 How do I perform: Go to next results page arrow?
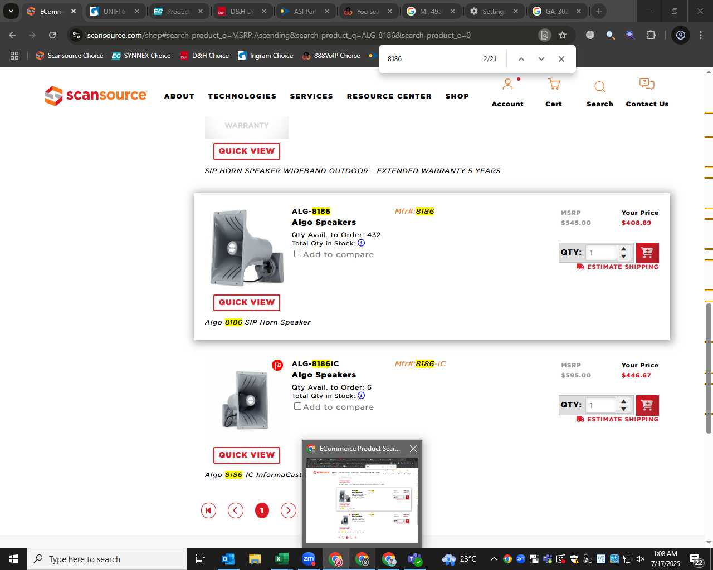(288, 510)
